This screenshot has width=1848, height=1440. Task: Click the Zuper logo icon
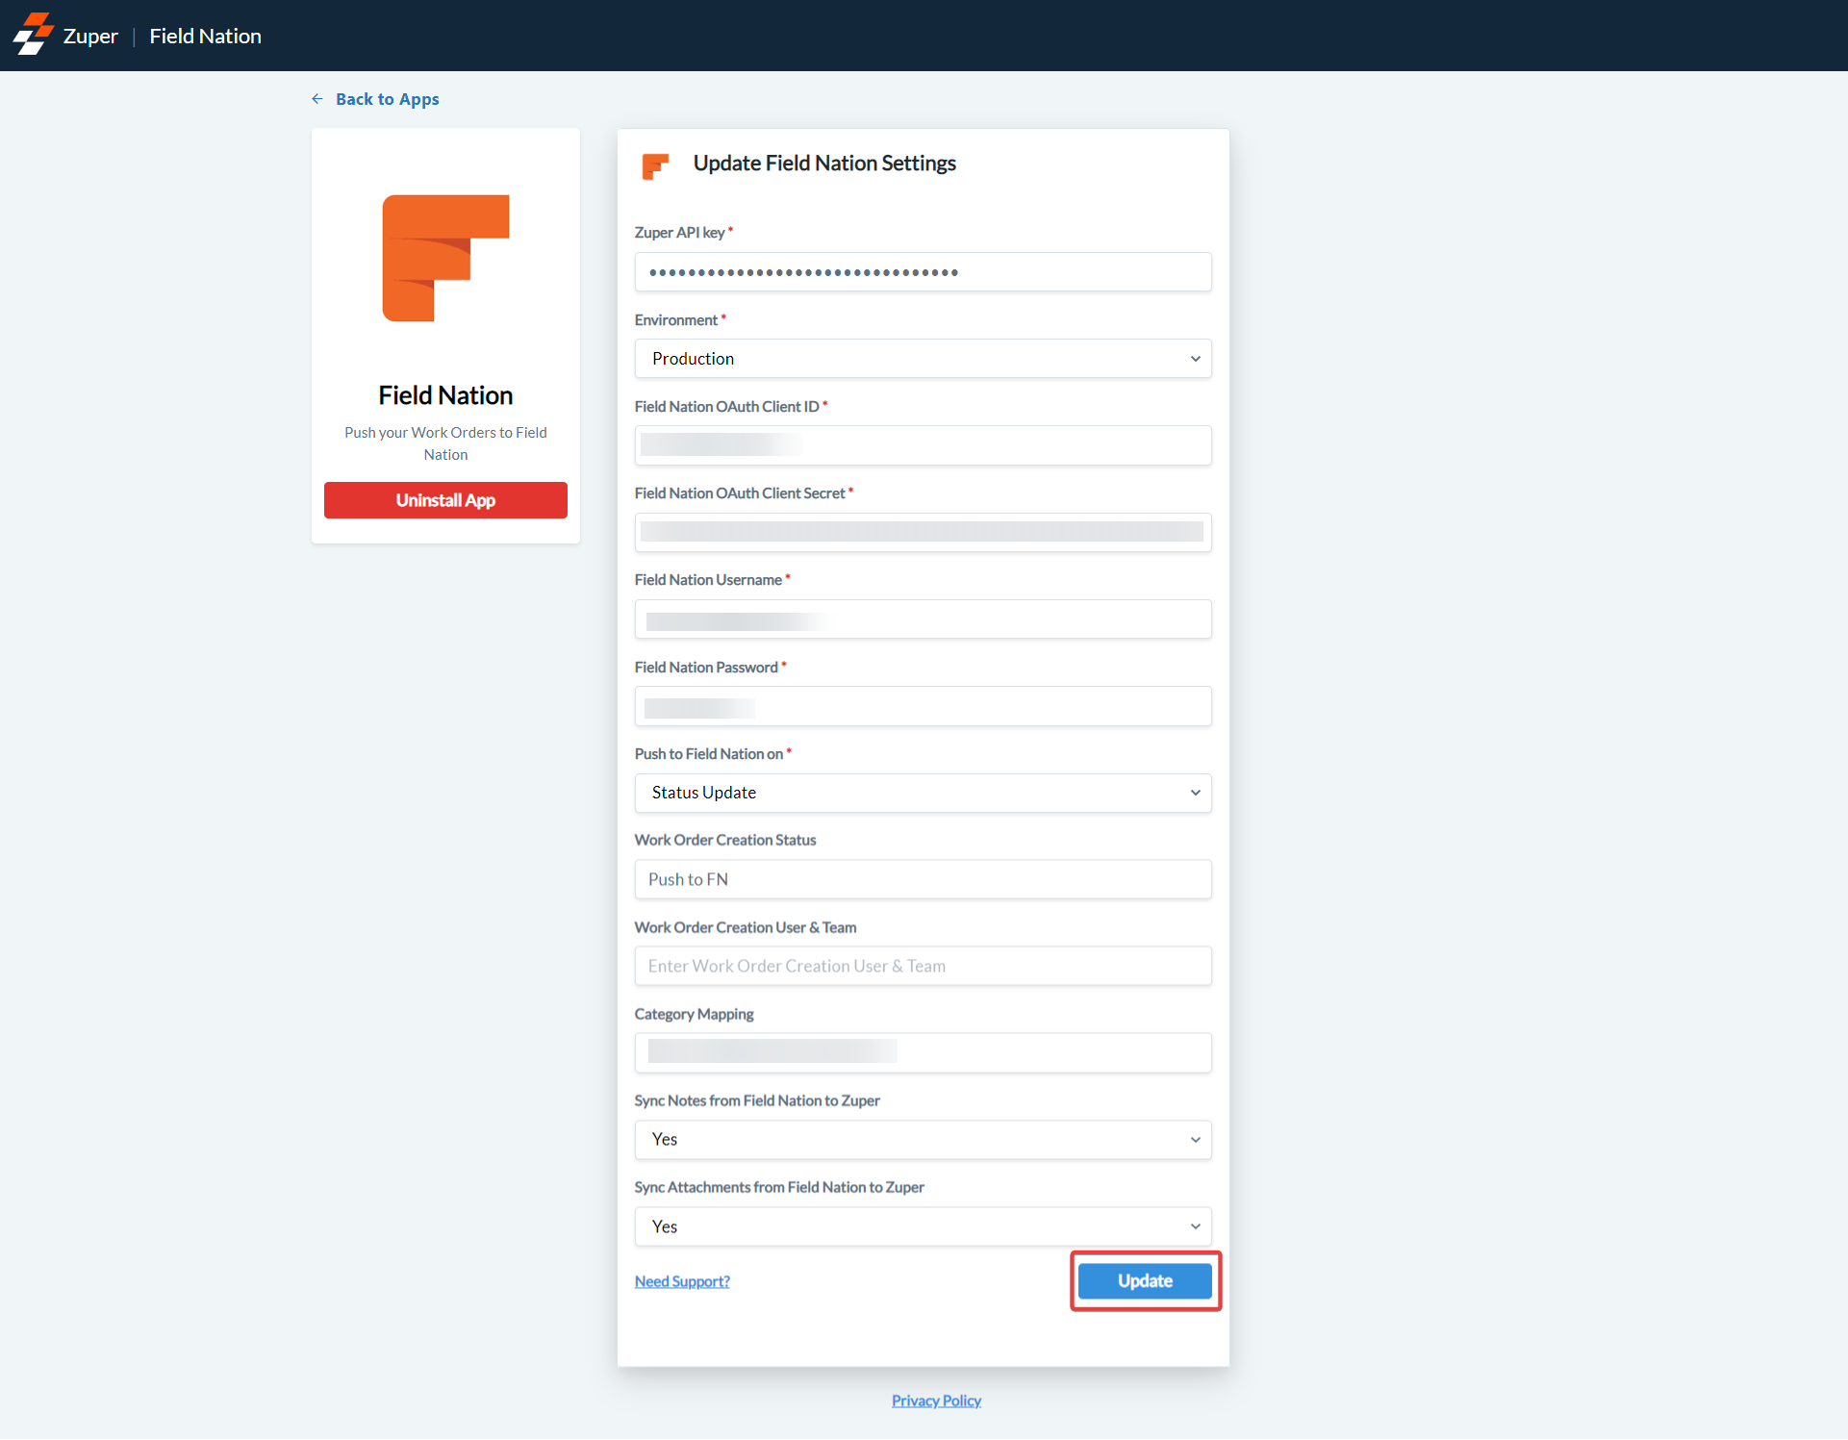point(33,35)
